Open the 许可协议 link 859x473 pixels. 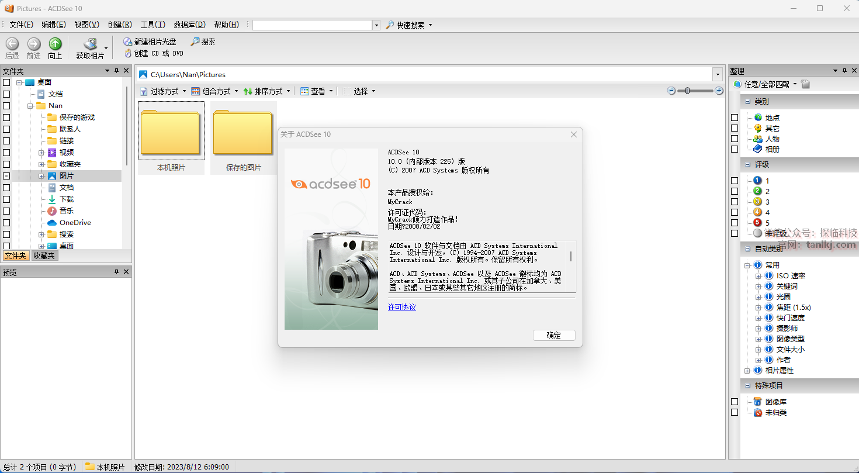tap(402, 307)
